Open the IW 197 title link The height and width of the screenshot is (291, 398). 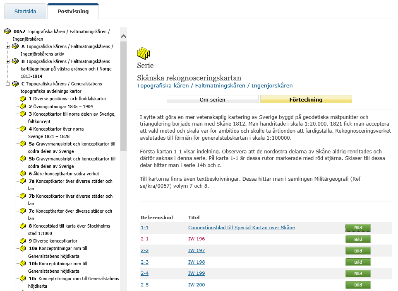point(197,250)
